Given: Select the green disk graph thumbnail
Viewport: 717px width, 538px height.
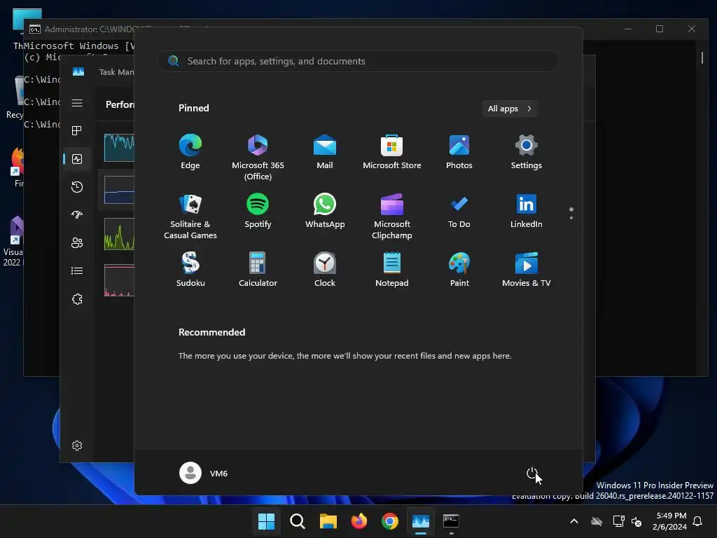Looking at the screenshot, I should click(119, 234).
